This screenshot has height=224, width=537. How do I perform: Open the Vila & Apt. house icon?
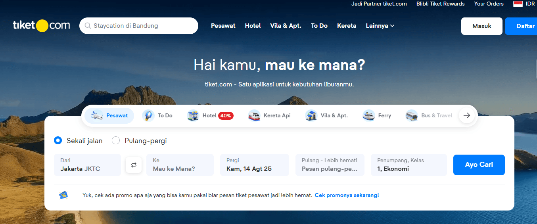point(311,116)
